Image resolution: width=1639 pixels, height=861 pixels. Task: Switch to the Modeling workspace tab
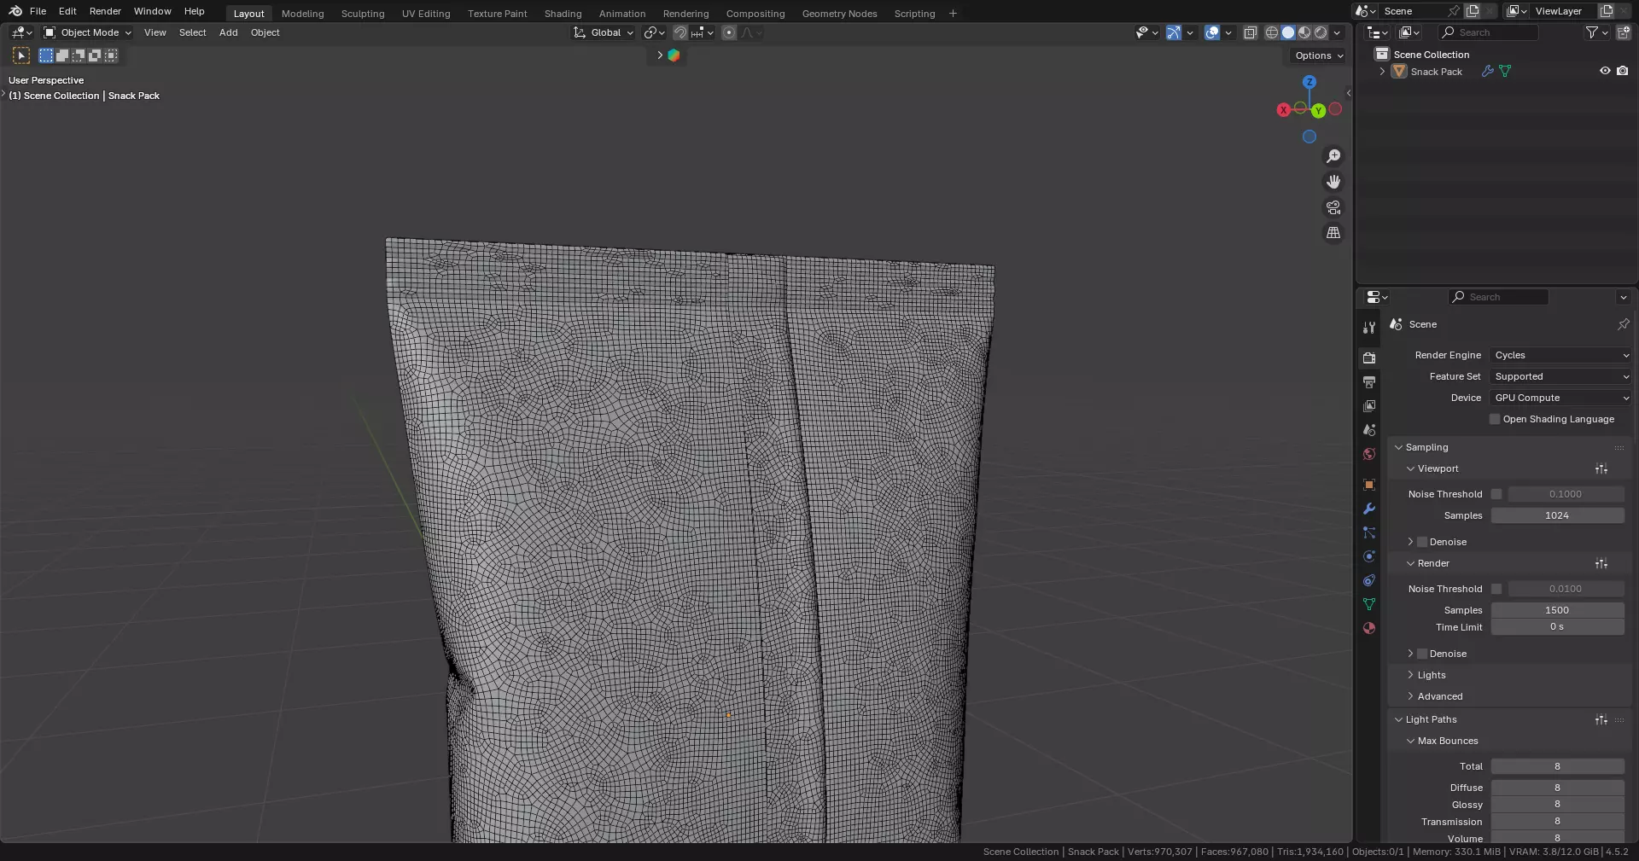click(302, 14)
